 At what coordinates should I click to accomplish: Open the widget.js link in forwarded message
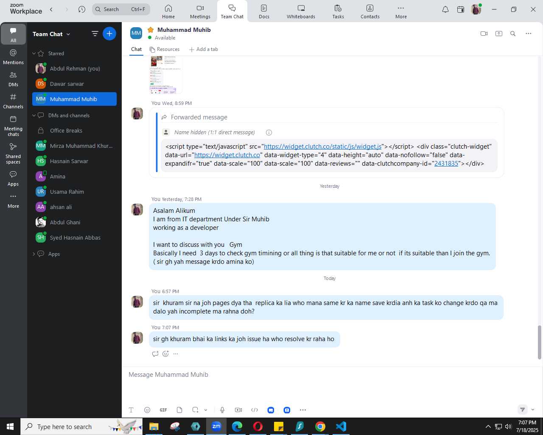point(322,147)
